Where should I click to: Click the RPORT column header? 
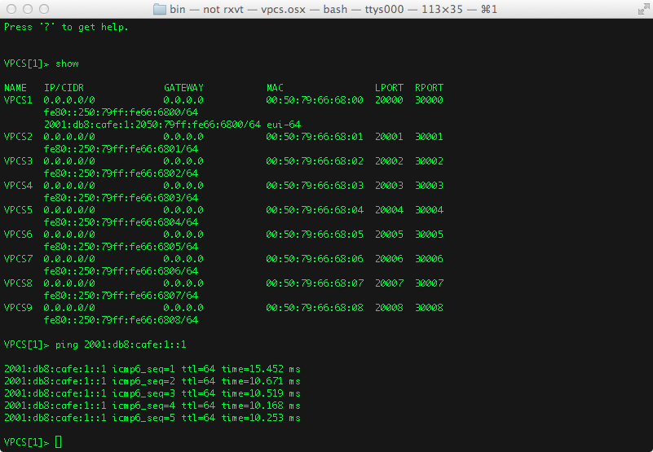(429, 88)
